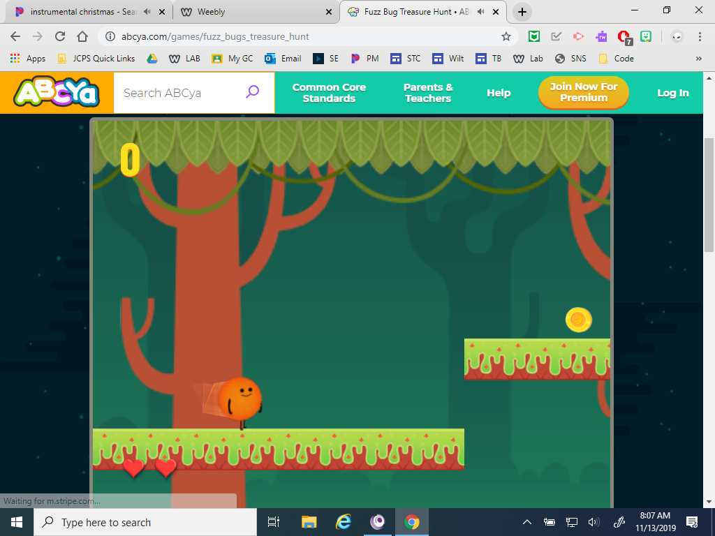Launch Internet Explorer from the taskbar

(343, 522)
